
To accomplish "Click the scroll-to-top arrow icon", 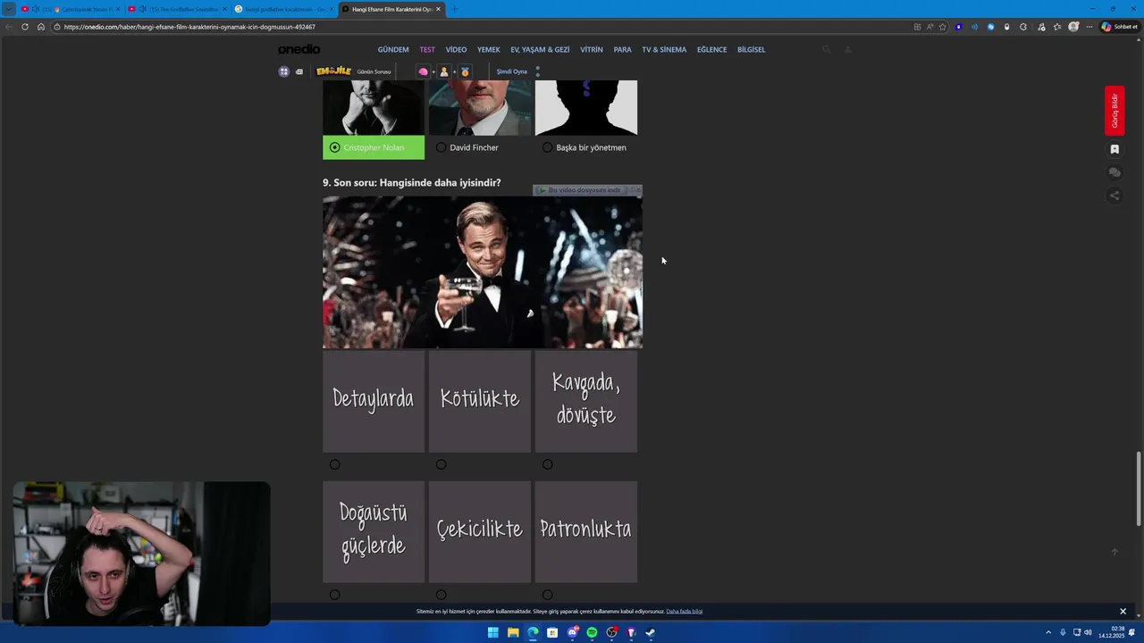I will 1115,552.
